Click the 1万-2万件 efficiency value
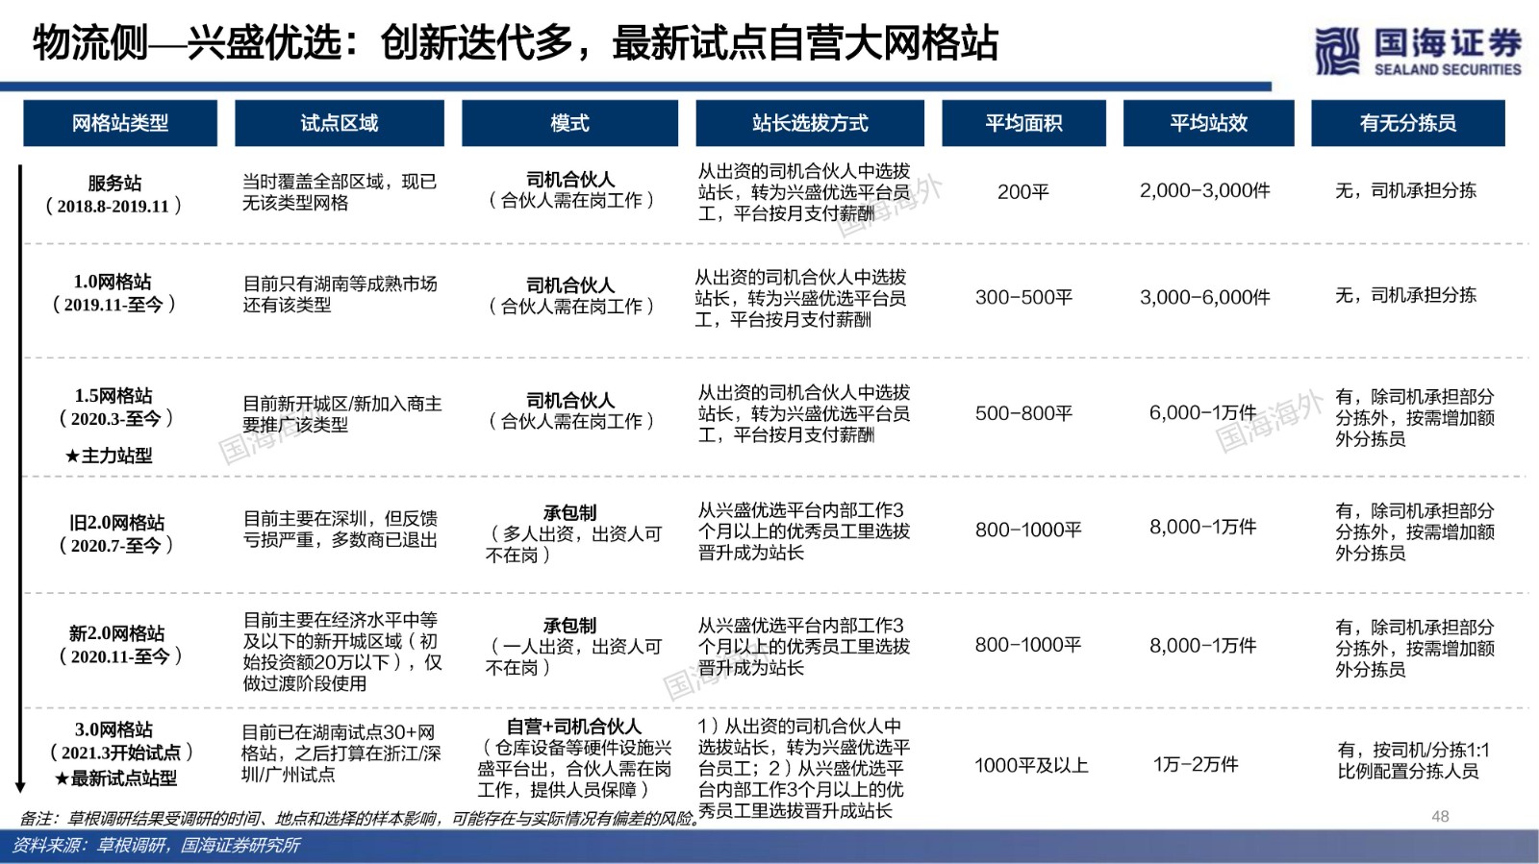Screen dimensions: 1539x864 (x=1196, y=765)
